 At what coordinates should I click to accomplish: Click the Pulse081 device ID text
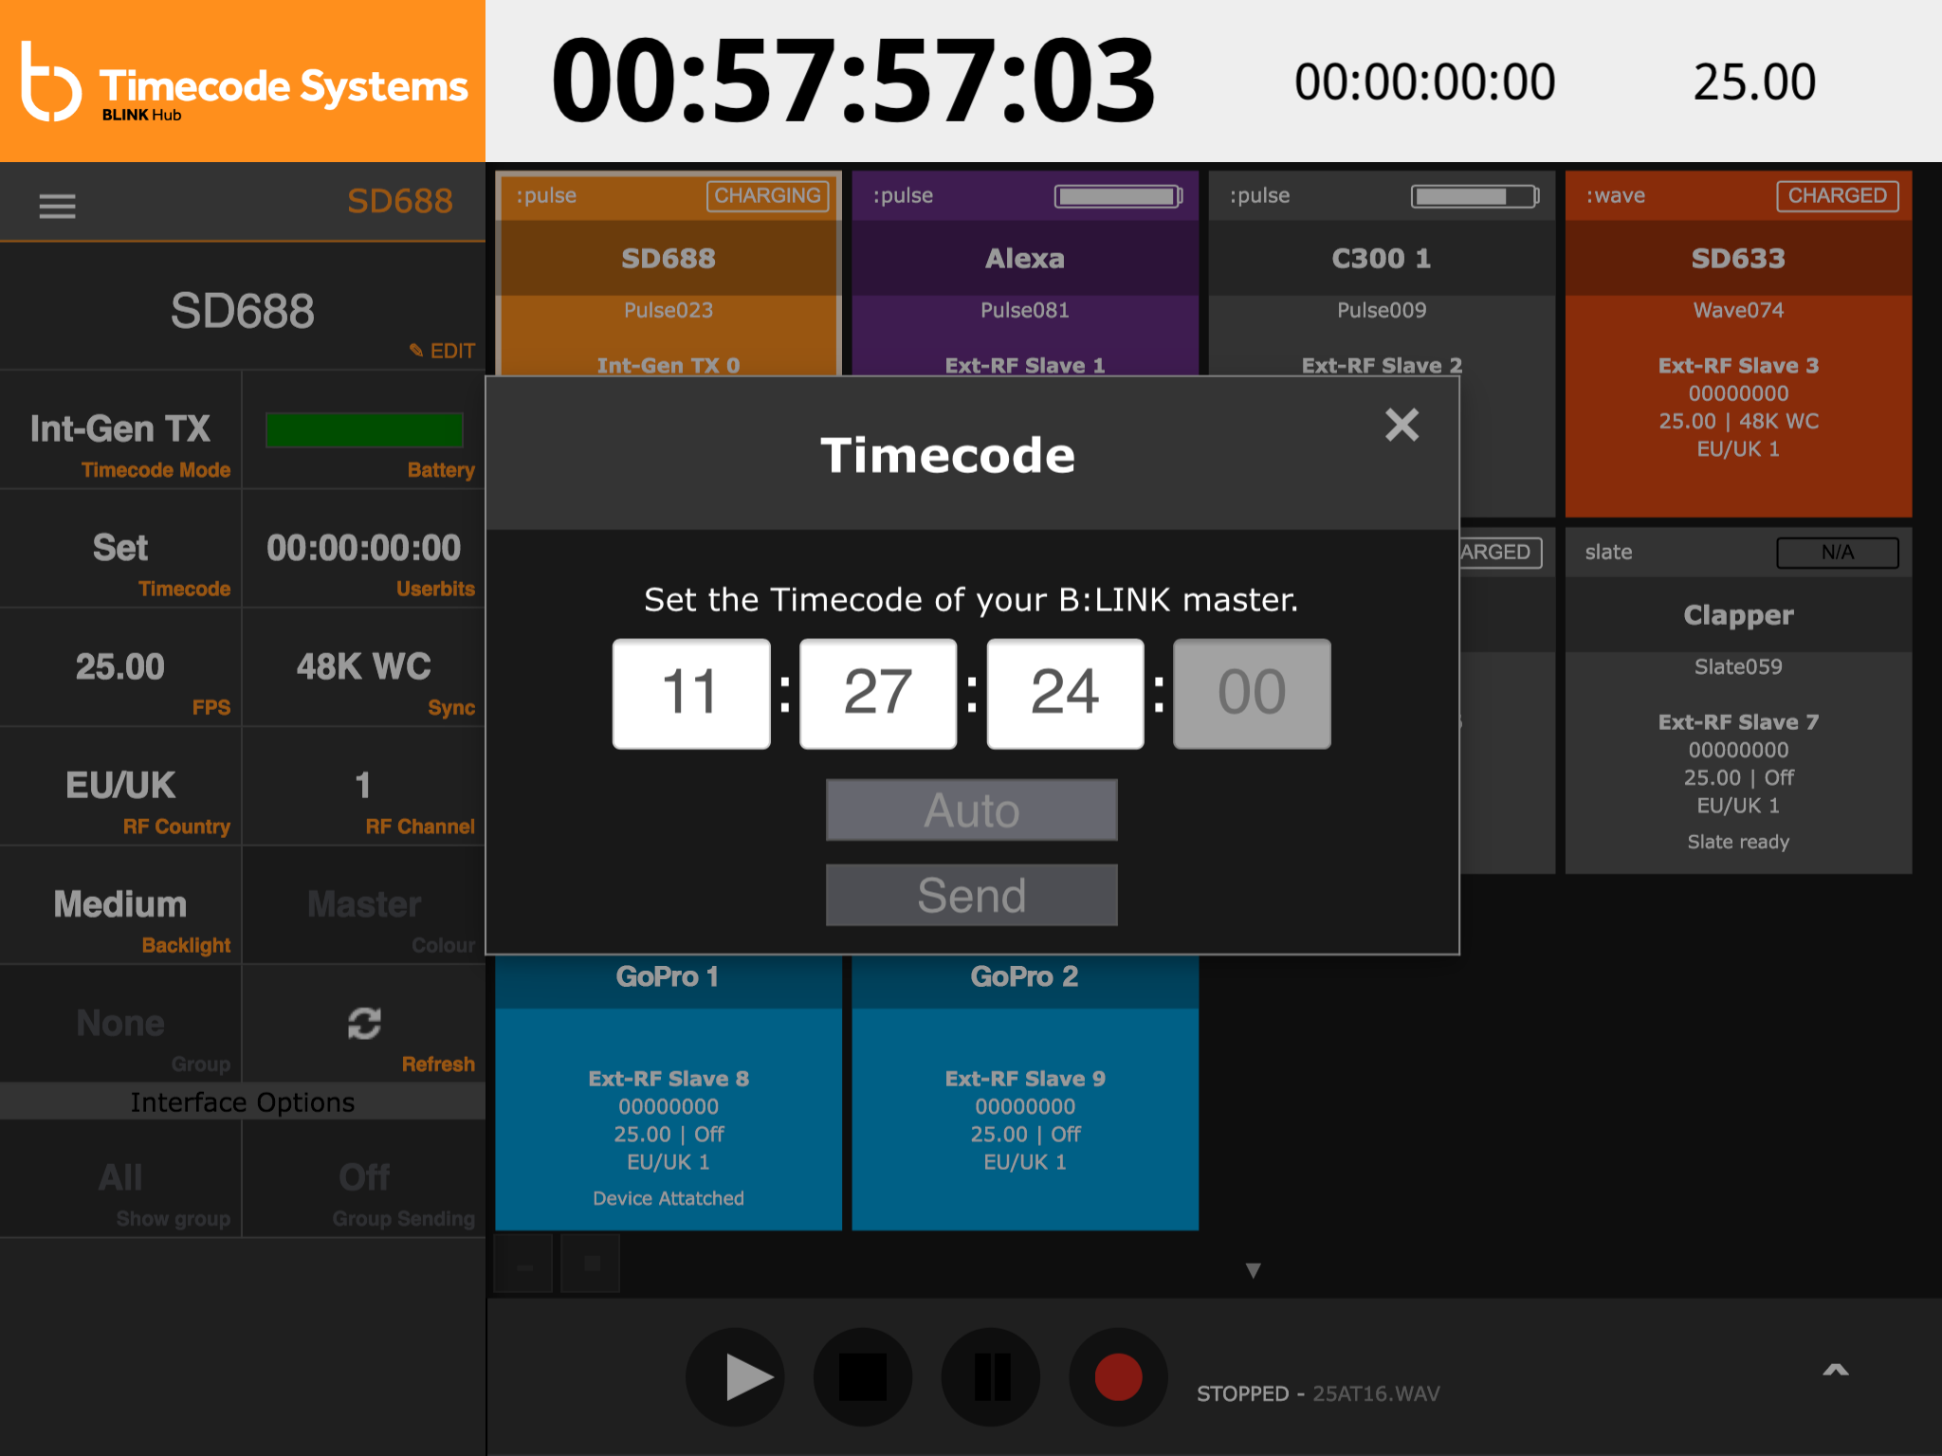point(1025,310)
